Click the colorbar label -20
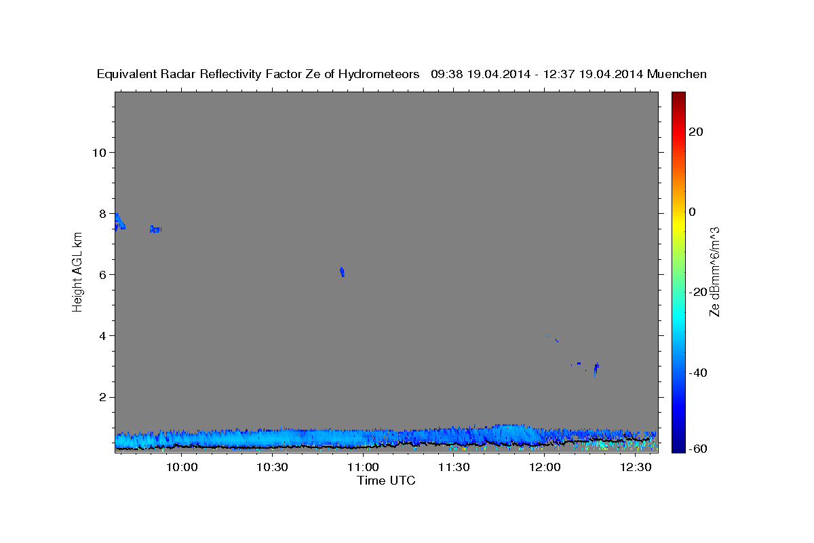 (698, 292)
